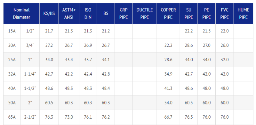Select the ISO DIN column header

(x=88, y=13)
